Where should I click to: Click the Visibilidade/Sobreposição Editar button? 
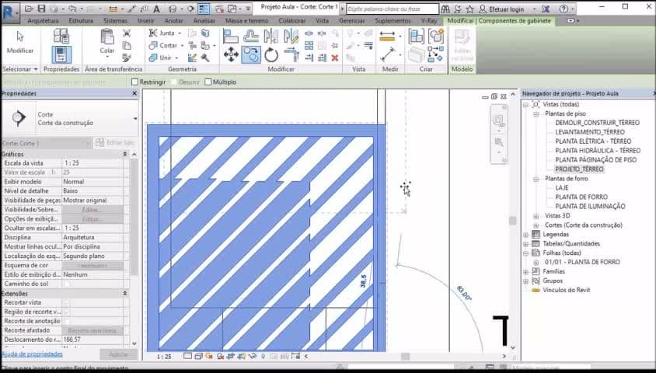92,210
